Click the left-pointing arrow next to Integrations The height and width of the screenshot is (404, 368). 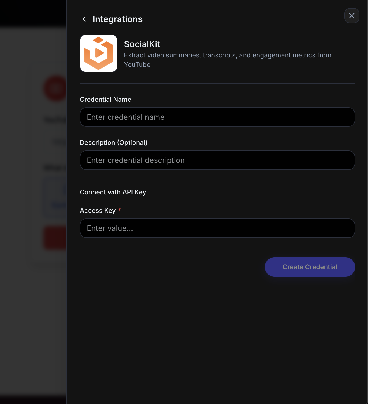[x=84, y=19]
